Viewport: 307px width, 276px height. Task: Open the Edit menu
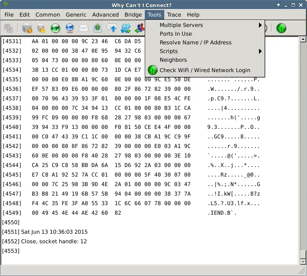coord(24,15)
